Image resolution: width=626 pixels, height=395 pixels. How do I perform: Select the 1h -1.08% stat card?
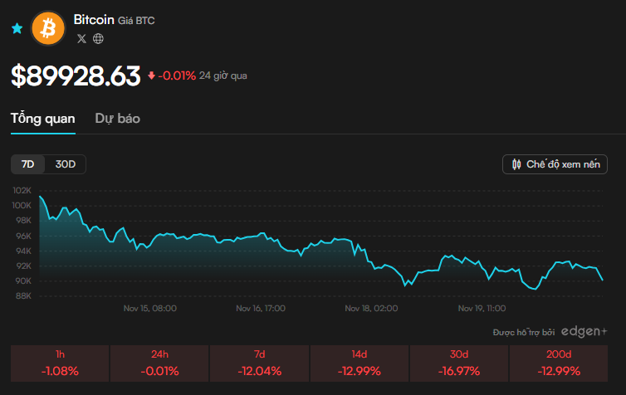click(60, 363)
